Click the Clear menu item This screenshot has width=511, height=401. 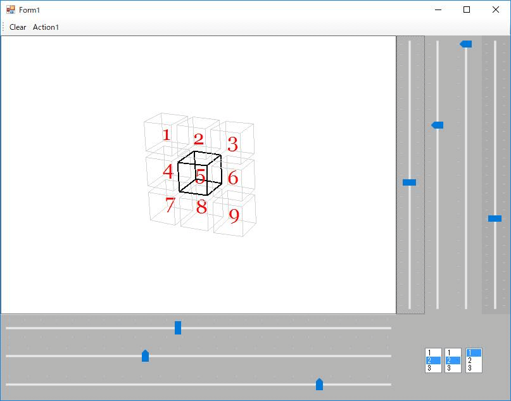18,27
